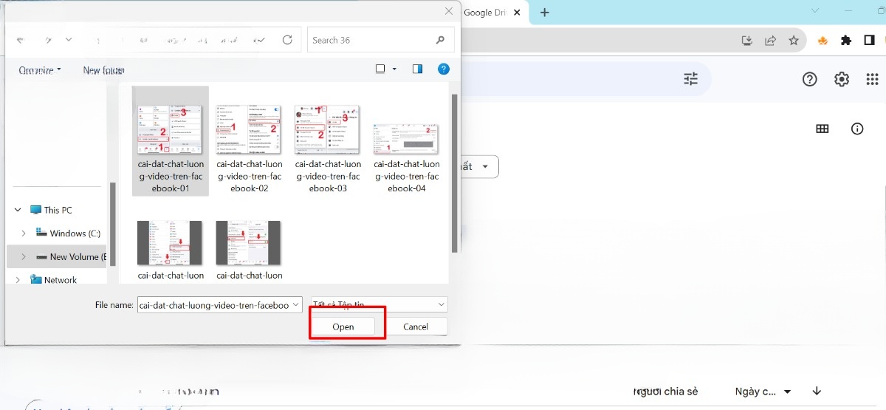Open Google apps grid launcher
The width and height of the screenshot is (886, 410).
click(871, 79)
